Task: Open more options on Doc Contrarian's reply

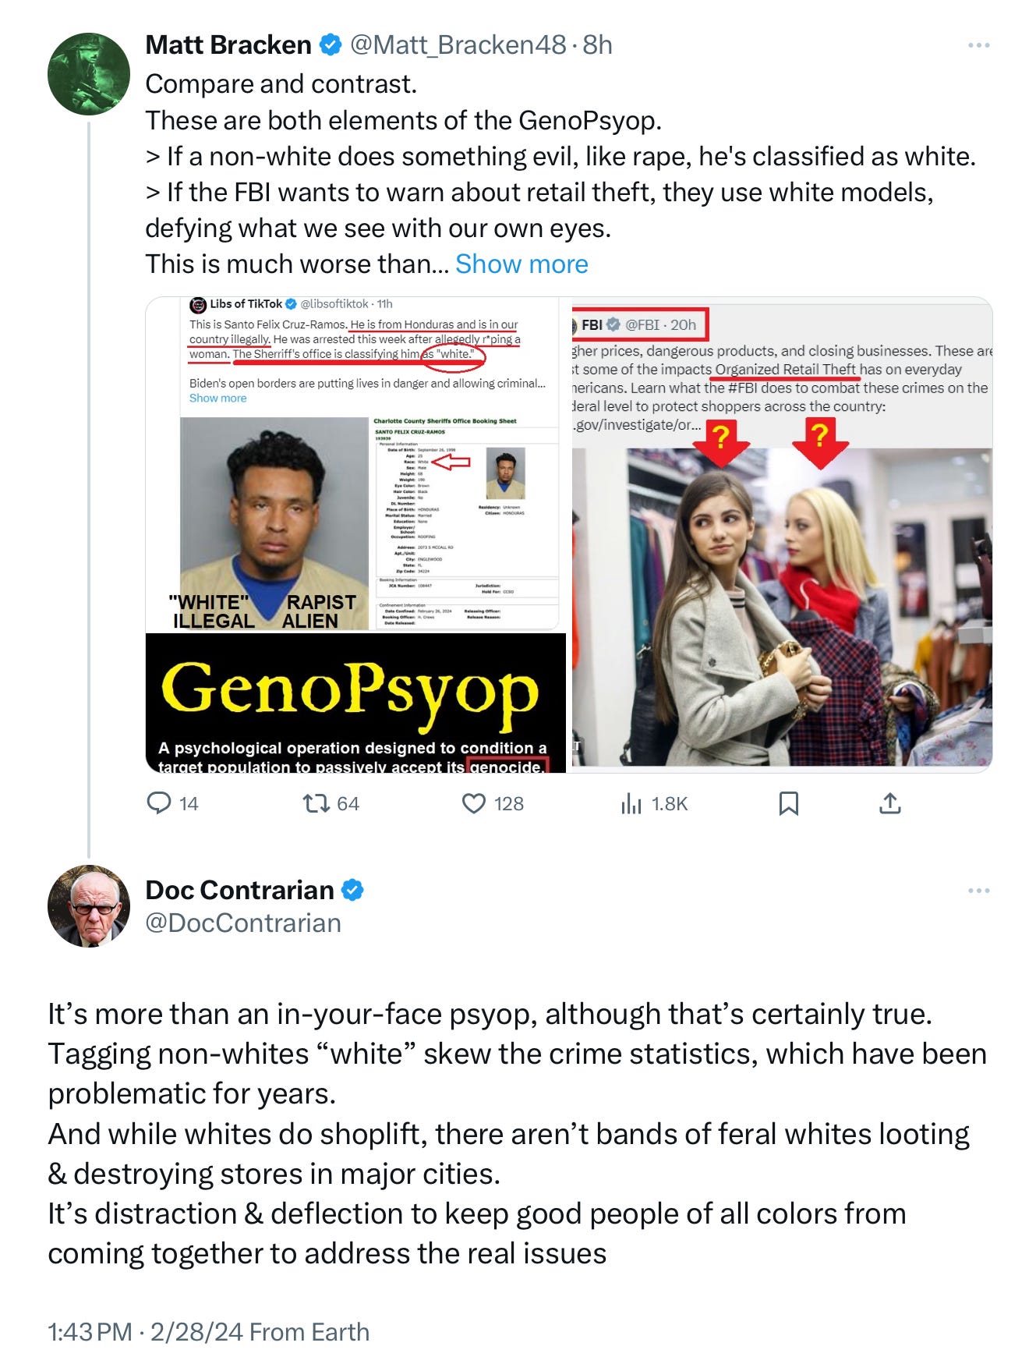Action: [978, 891]
